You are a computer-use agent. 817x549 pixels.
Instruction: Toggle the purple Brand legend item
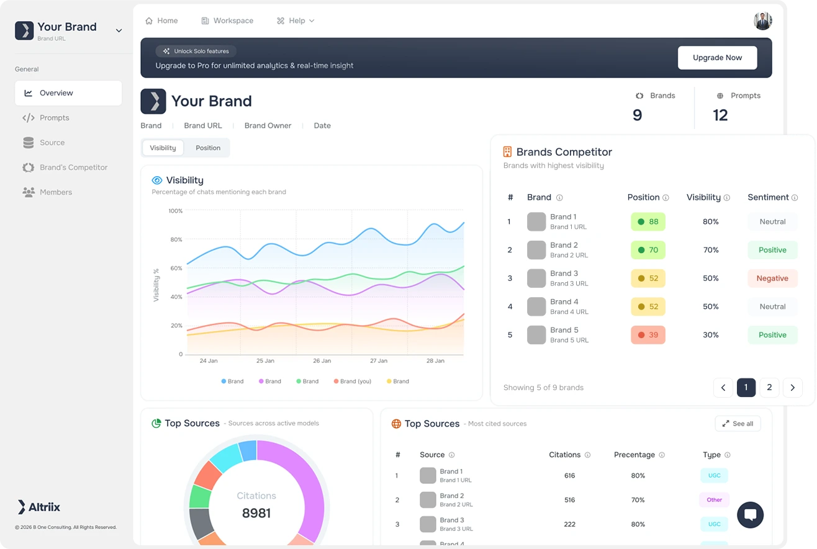[270, 382]
